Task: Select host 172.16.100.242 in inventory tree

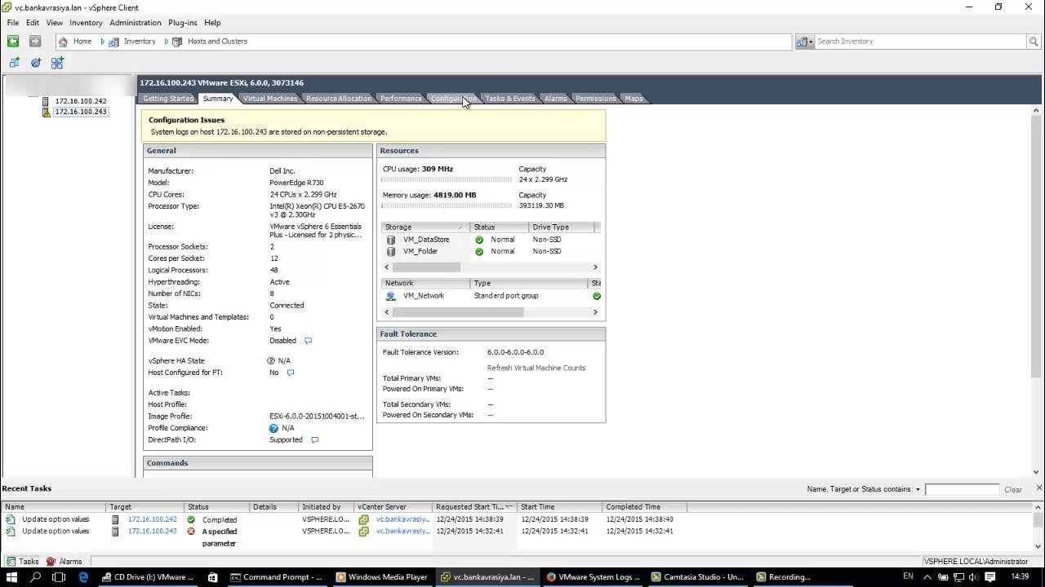Action: click(81, 101)
